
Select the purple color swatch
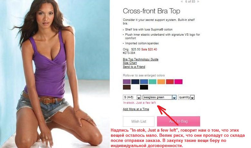(127, 82)
